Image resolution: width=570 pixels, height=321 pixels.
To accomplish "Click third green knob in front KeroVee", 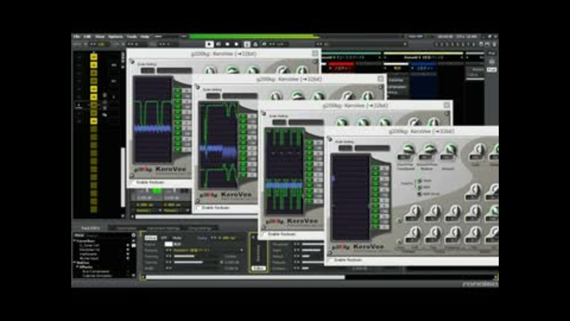I will coord(450,149).
